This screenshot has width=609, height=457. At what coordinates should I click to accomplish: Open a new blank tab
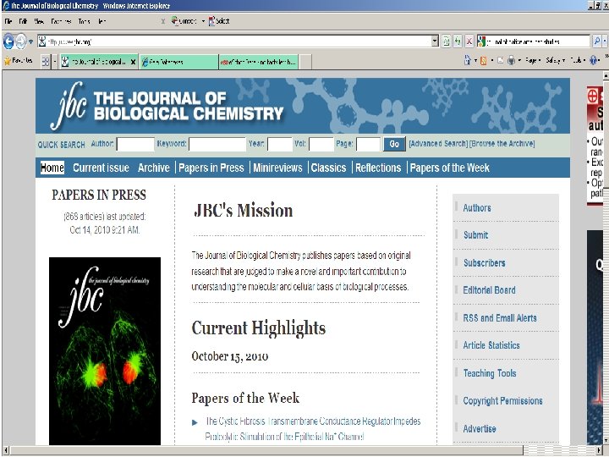tap(305, 62)
